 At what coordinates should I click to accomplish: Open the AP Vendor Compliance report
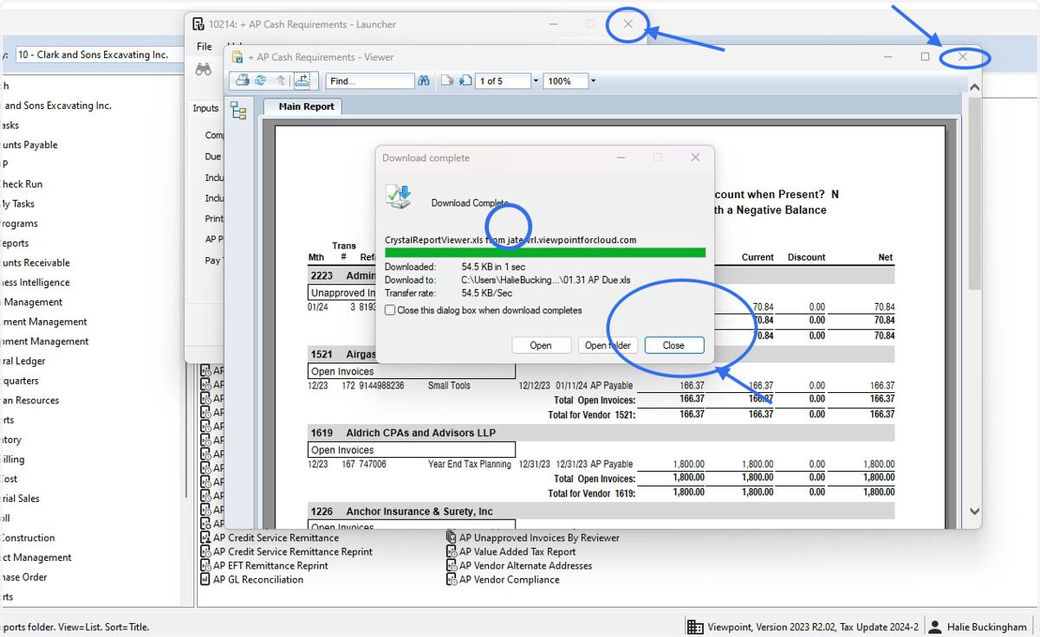[510, 579]
